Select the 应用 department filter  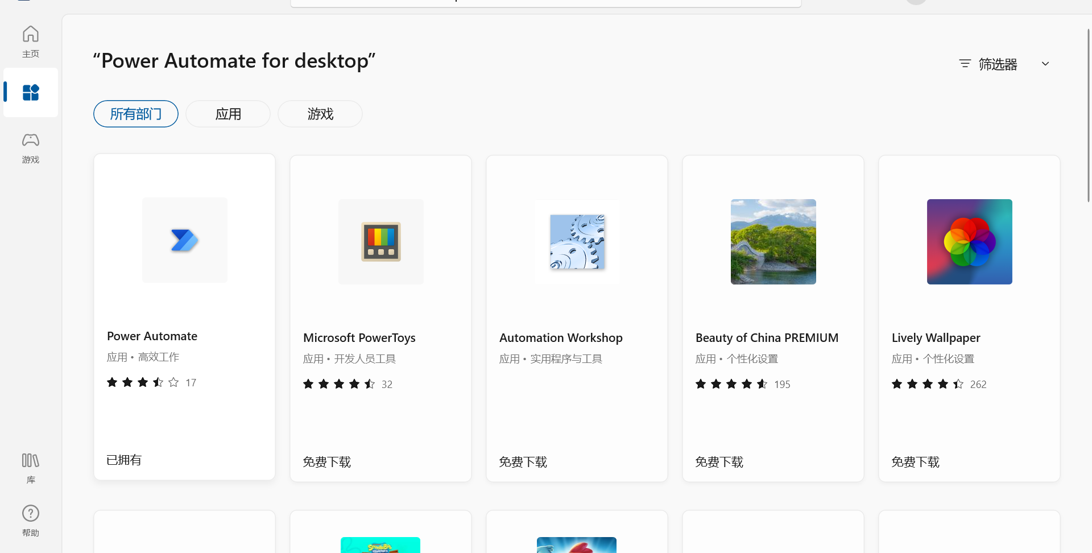click(x=227, y=114)
